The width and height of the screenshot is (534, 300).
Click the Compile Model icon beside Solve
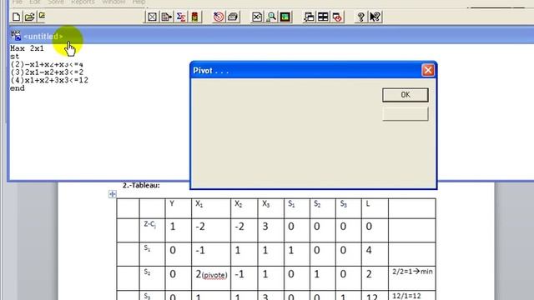coord(233,17)
